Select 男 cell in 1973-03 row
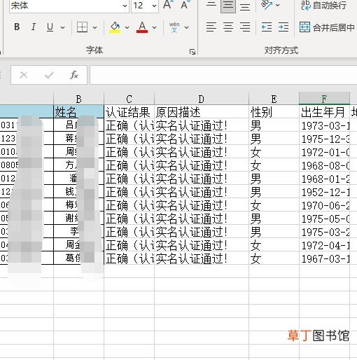Viewport: 357px width, 360px height. click(x=274, y=125)
